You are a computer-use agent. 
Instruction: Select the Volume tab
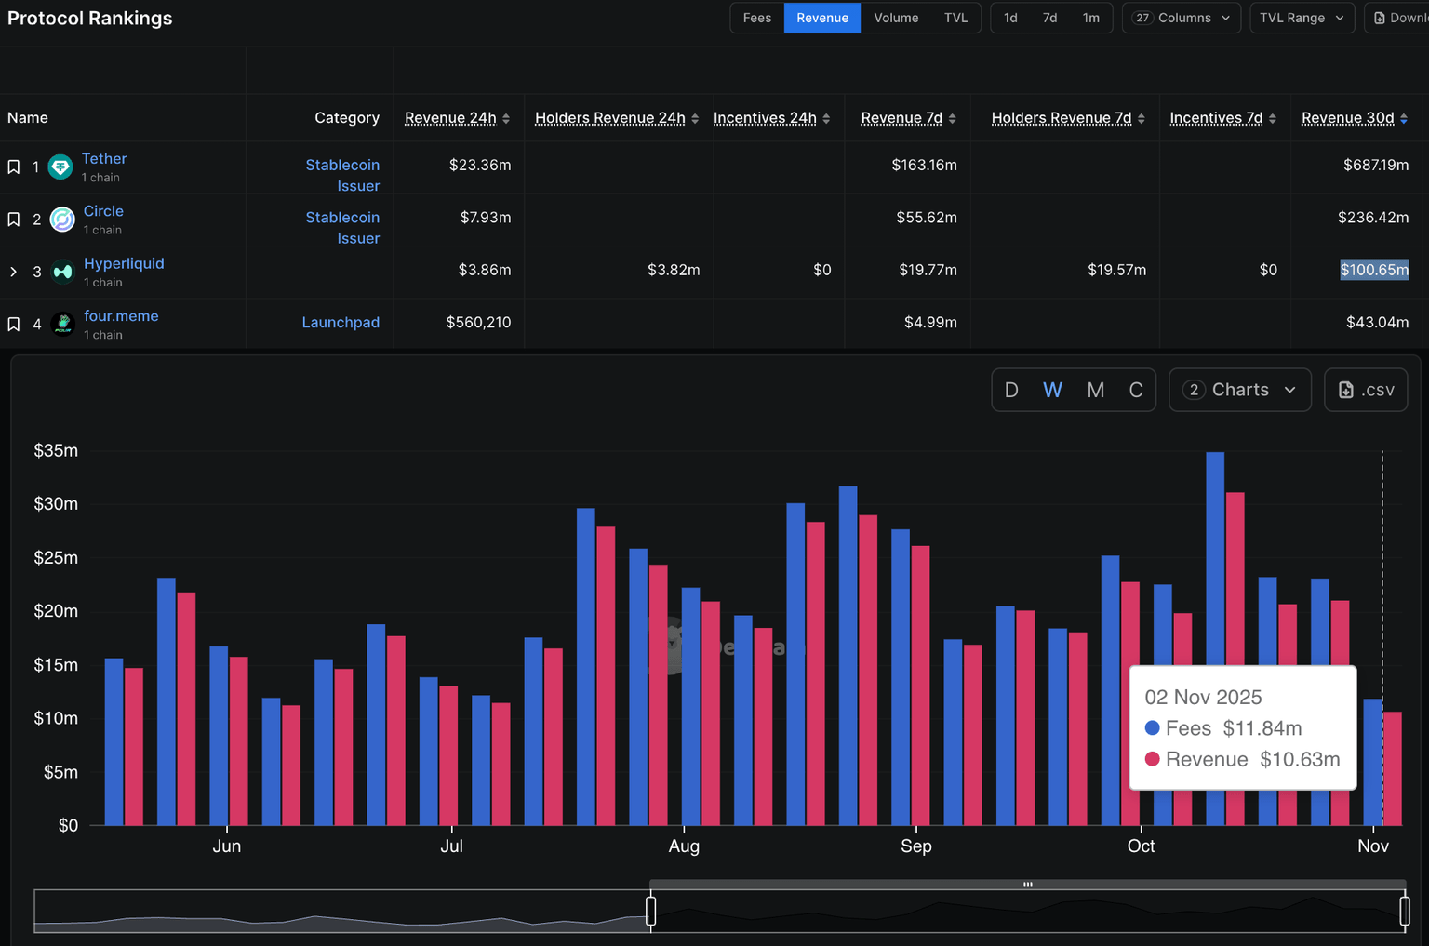pos(895,18)
